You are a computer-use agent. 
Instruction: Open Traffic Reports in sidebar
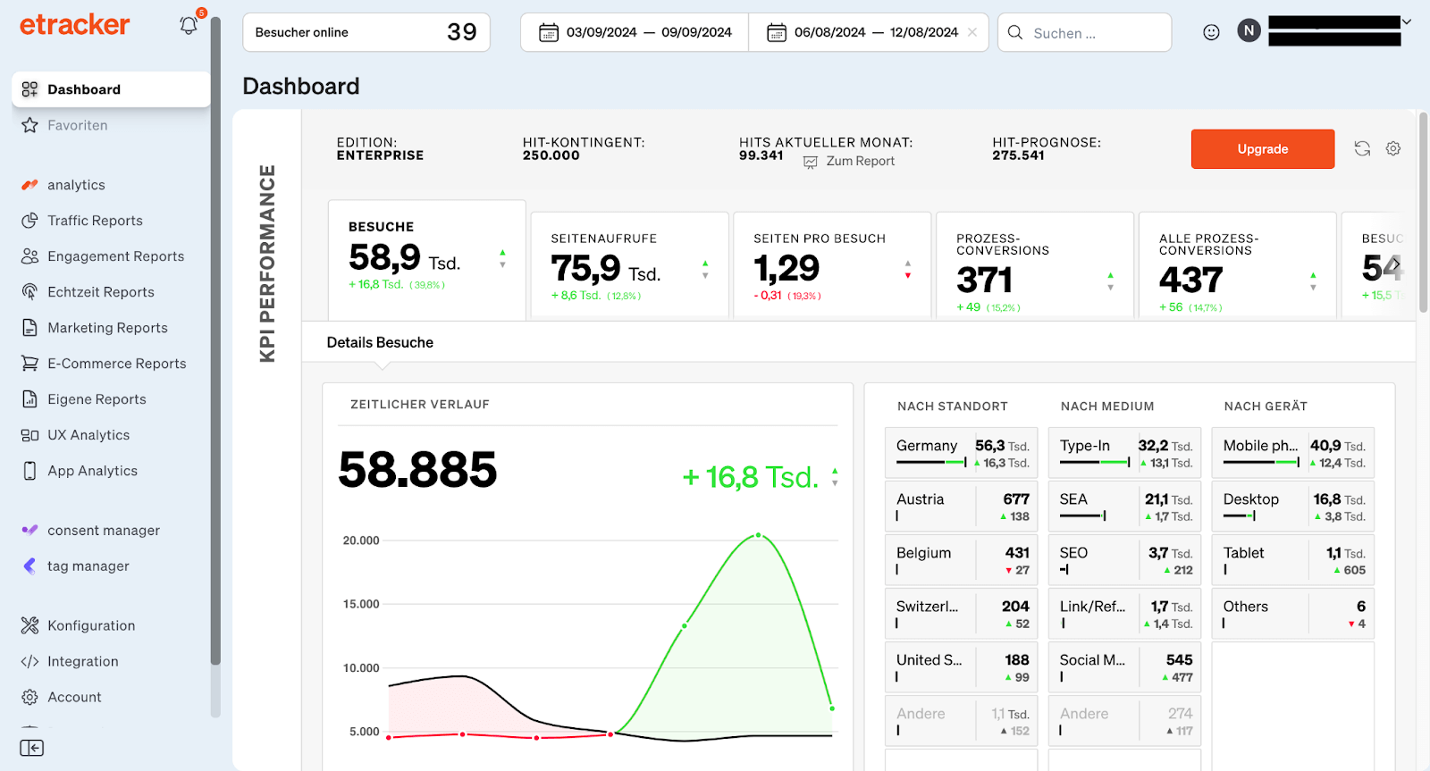coord(95,221)
